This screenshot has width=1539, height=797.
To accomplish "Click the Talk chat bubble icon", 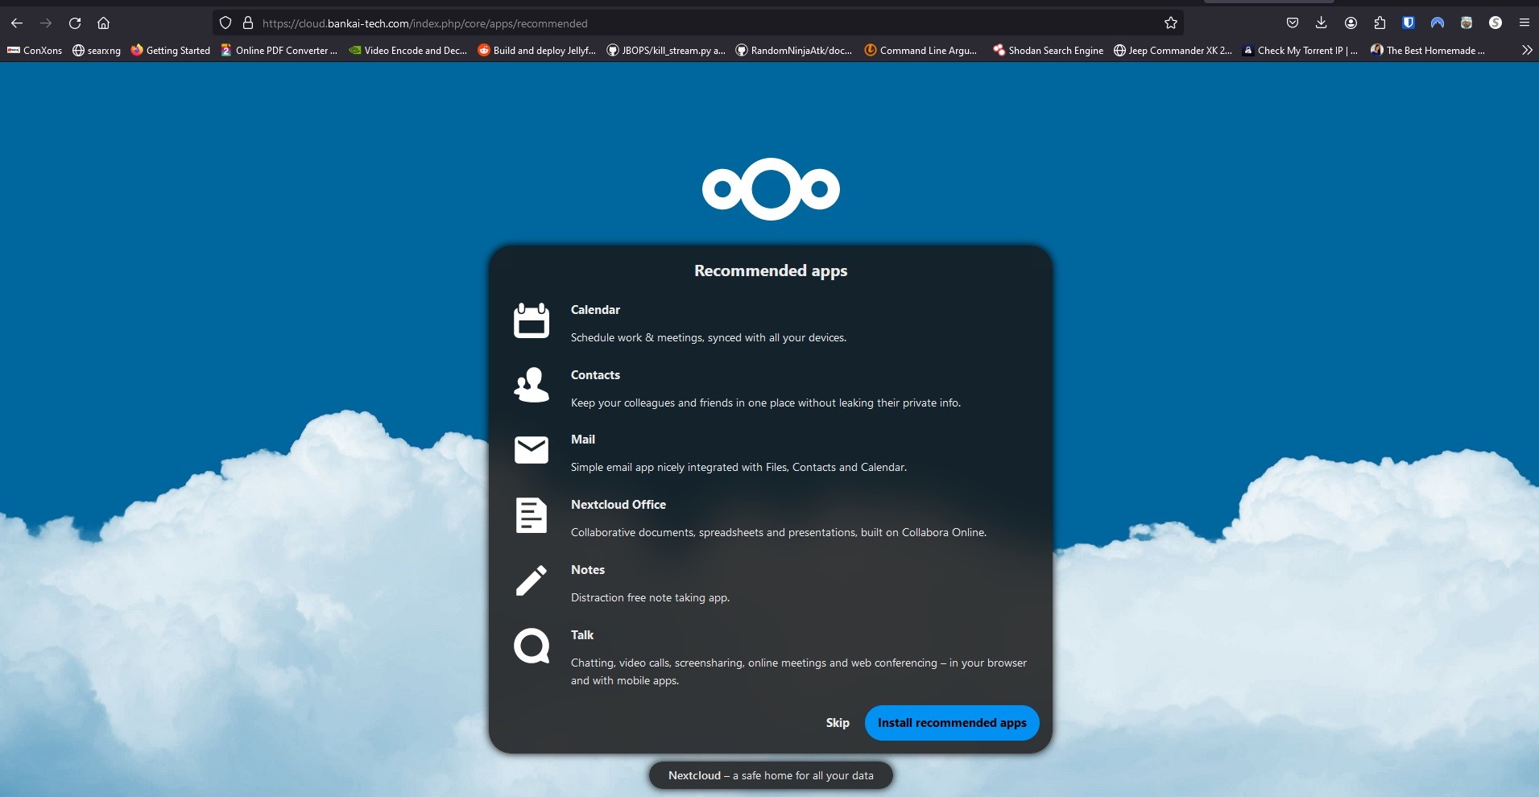I will click(531, 646).
